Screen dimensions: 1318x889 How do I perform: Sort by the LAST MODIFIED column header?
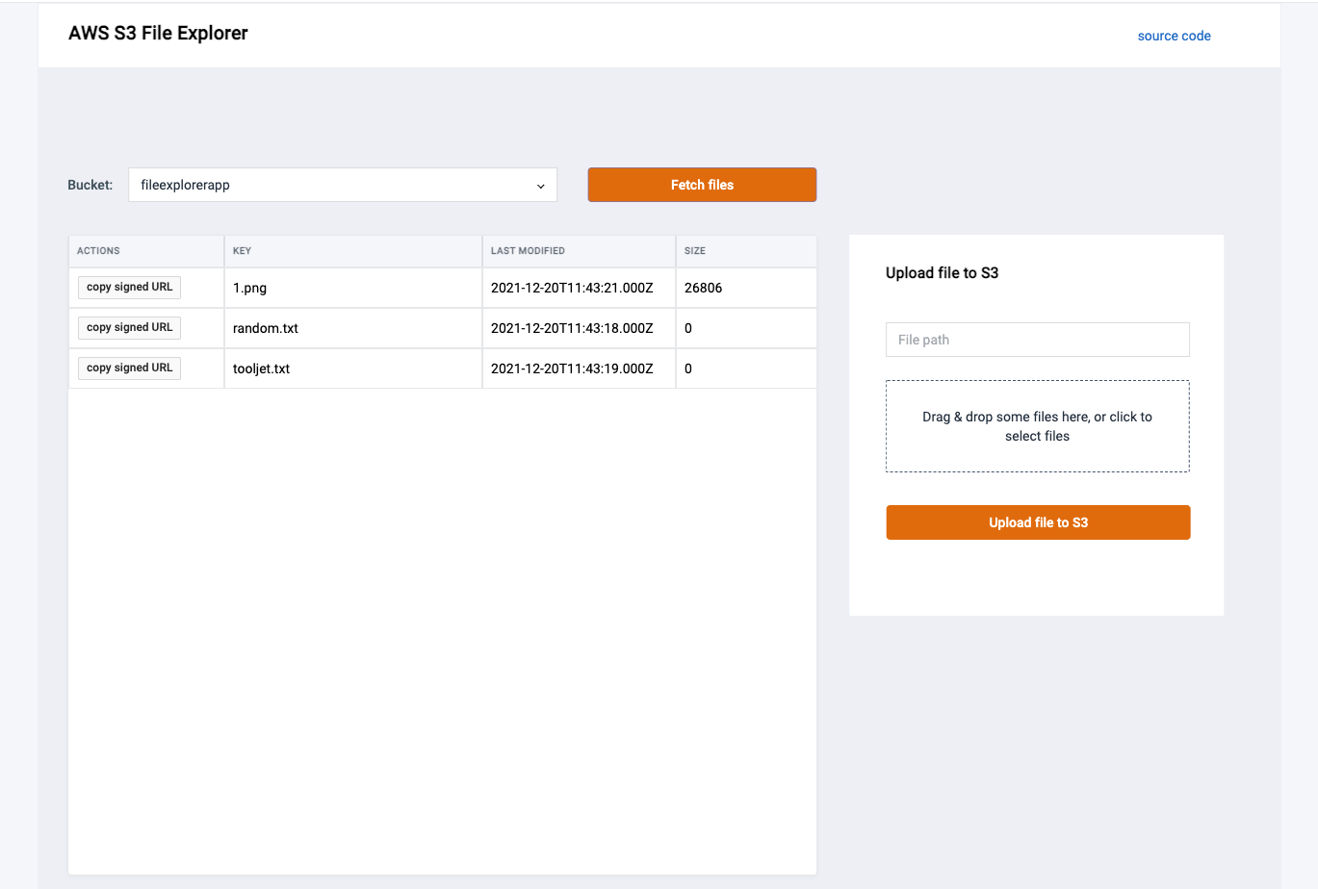[x=528, y=251]
